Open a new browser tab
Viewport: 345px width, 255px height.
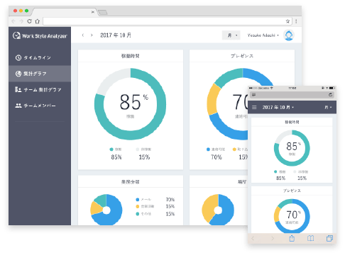click(x=103, y=12)
